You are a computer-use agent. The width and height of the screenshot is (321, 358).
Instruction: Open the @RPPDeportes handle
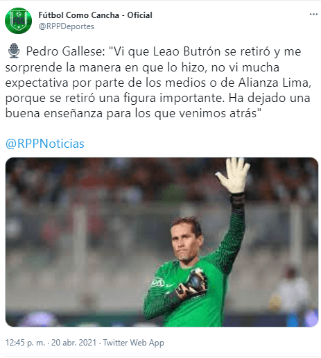pyautogui.click(x=67, y=26)
